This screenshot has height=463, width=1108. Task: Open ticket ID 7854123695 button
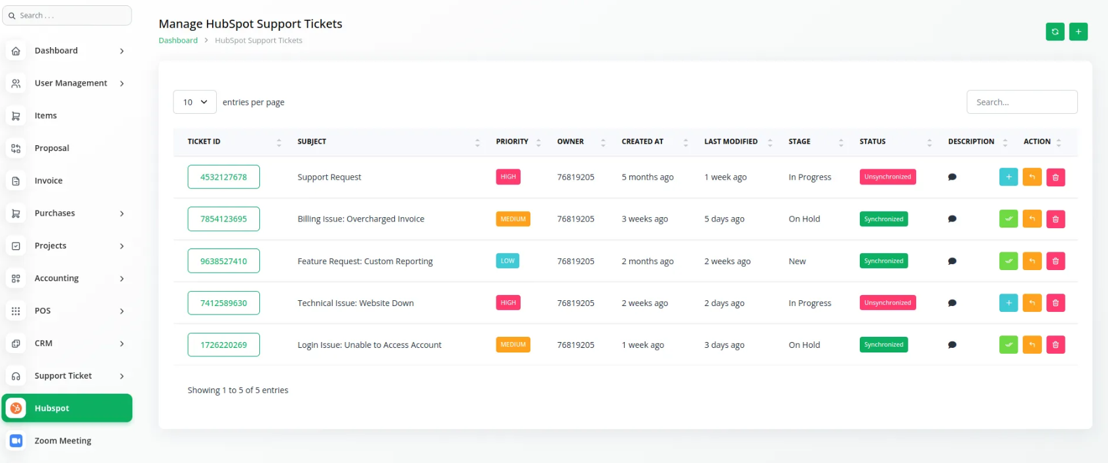(223, 219)
